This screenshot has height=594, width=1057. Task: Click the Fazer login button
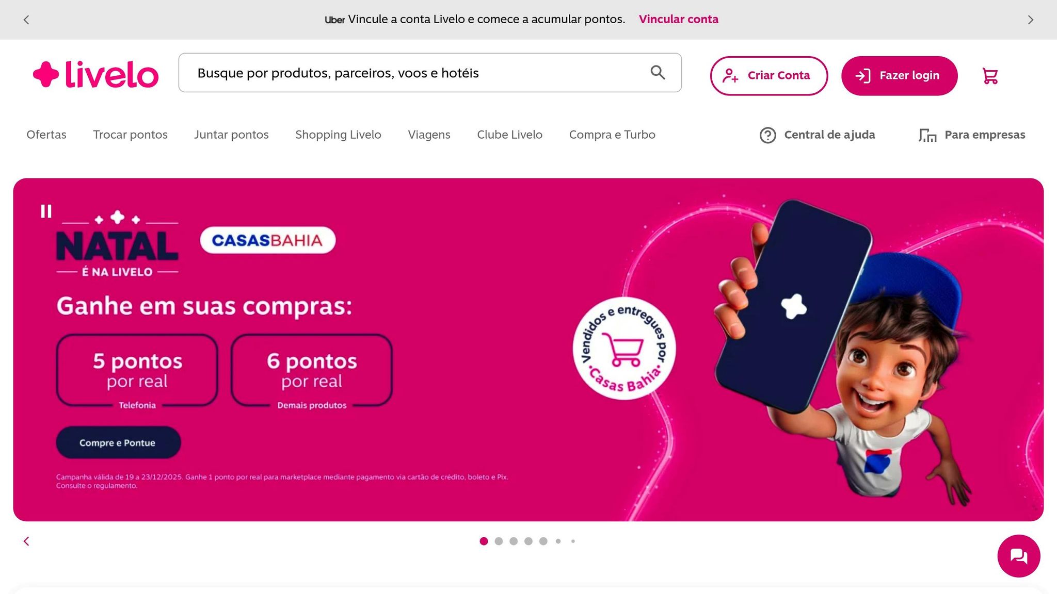coord(899,76)
